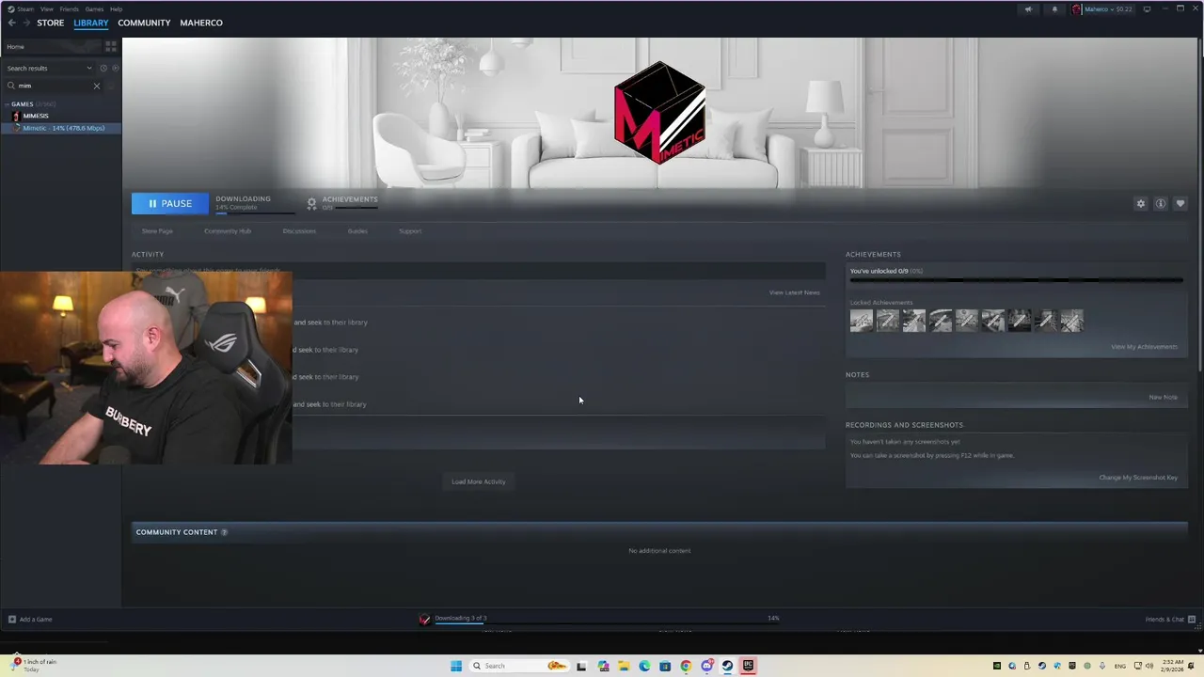Open Friends & Chat
The height and width of the screenshot is (677, 1204).
[1170, 620]
